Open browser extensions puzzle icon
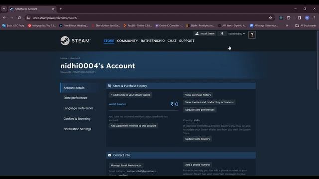Screen dimensions: 319x179 288,18
